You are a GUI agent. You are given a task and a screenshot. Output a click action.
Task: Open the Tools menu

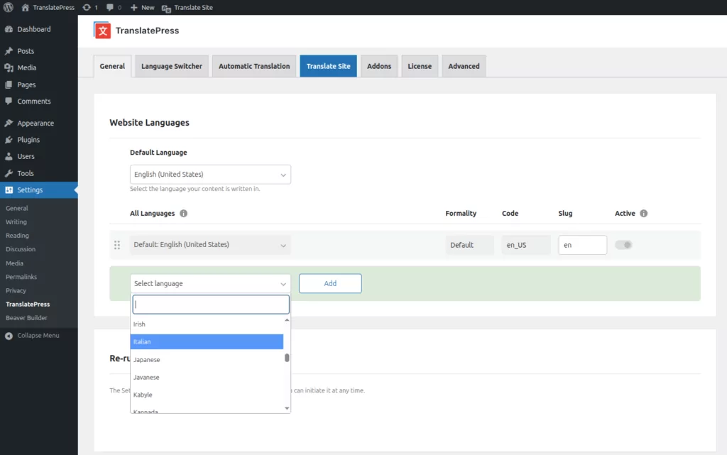click(x=26, y=173)
